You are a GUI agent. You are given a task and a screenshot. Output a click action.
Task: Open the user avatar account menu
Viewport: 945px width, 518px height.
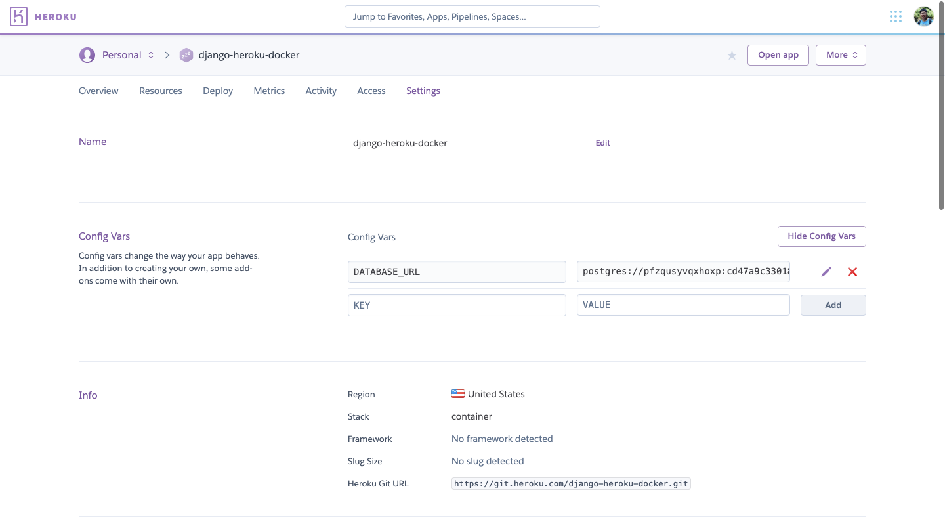point(923,16)
